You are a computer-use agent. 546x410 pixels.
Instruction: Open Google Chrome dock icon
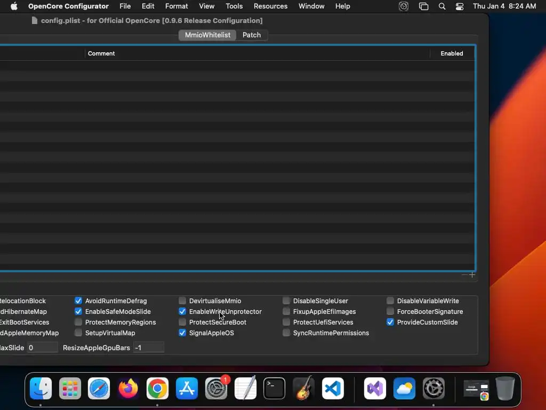point(157,388)
